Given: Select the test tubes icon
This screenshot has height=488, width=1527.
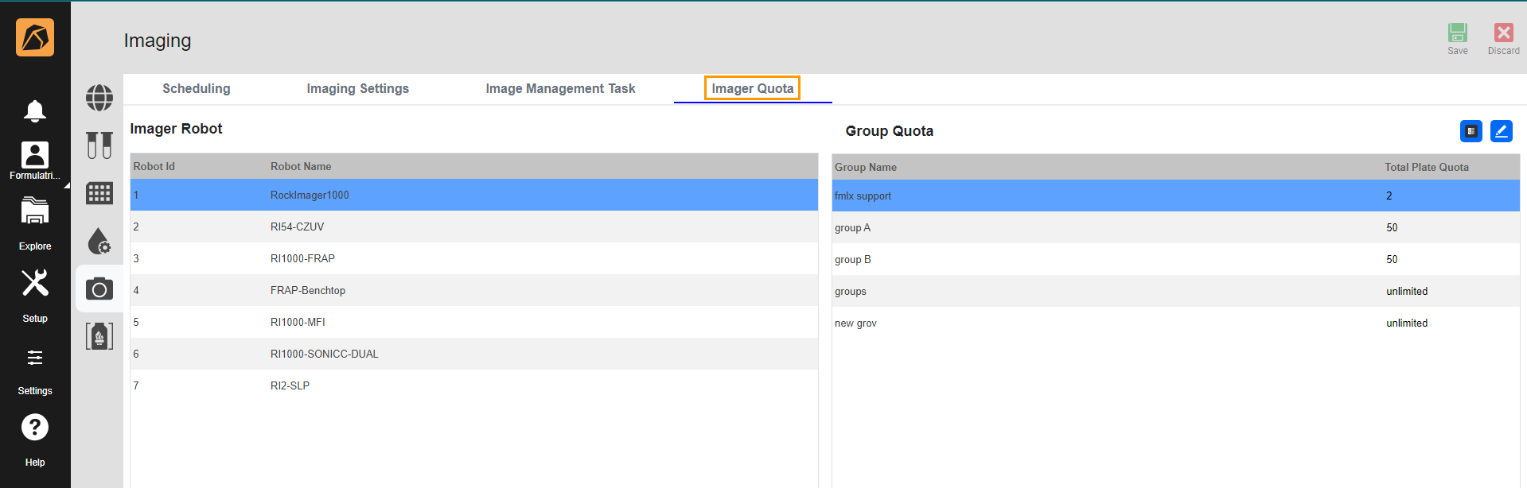Looking at the screenshot, I should tap(99, 145).
